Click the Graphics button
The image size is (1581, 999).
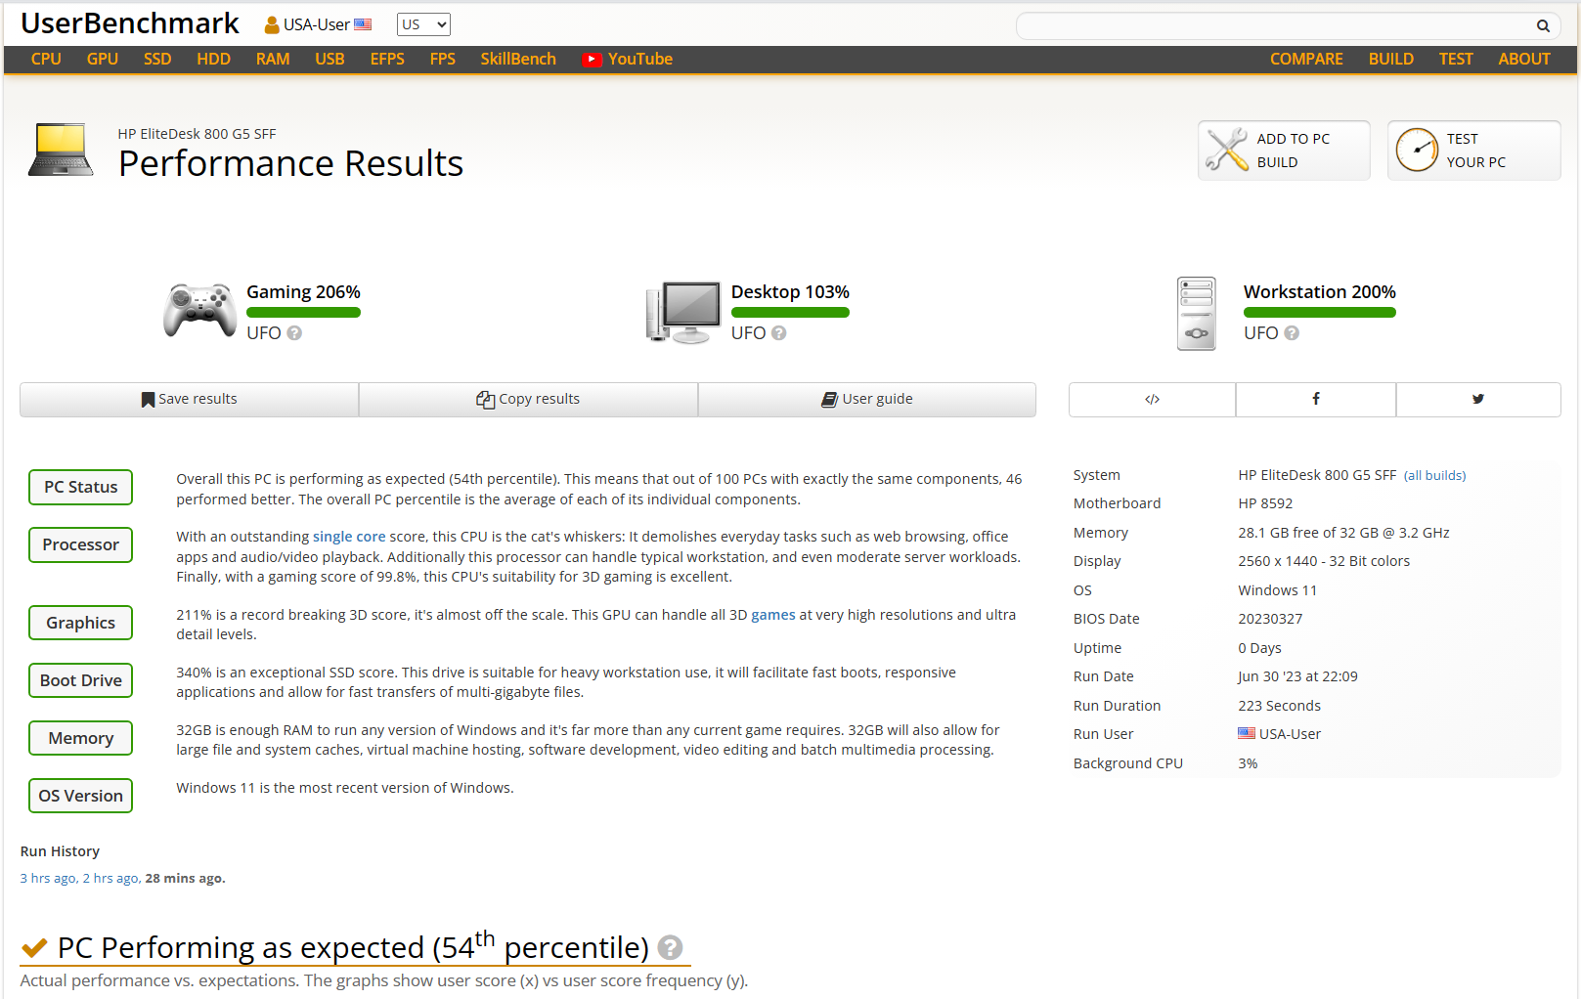(81, 623)
